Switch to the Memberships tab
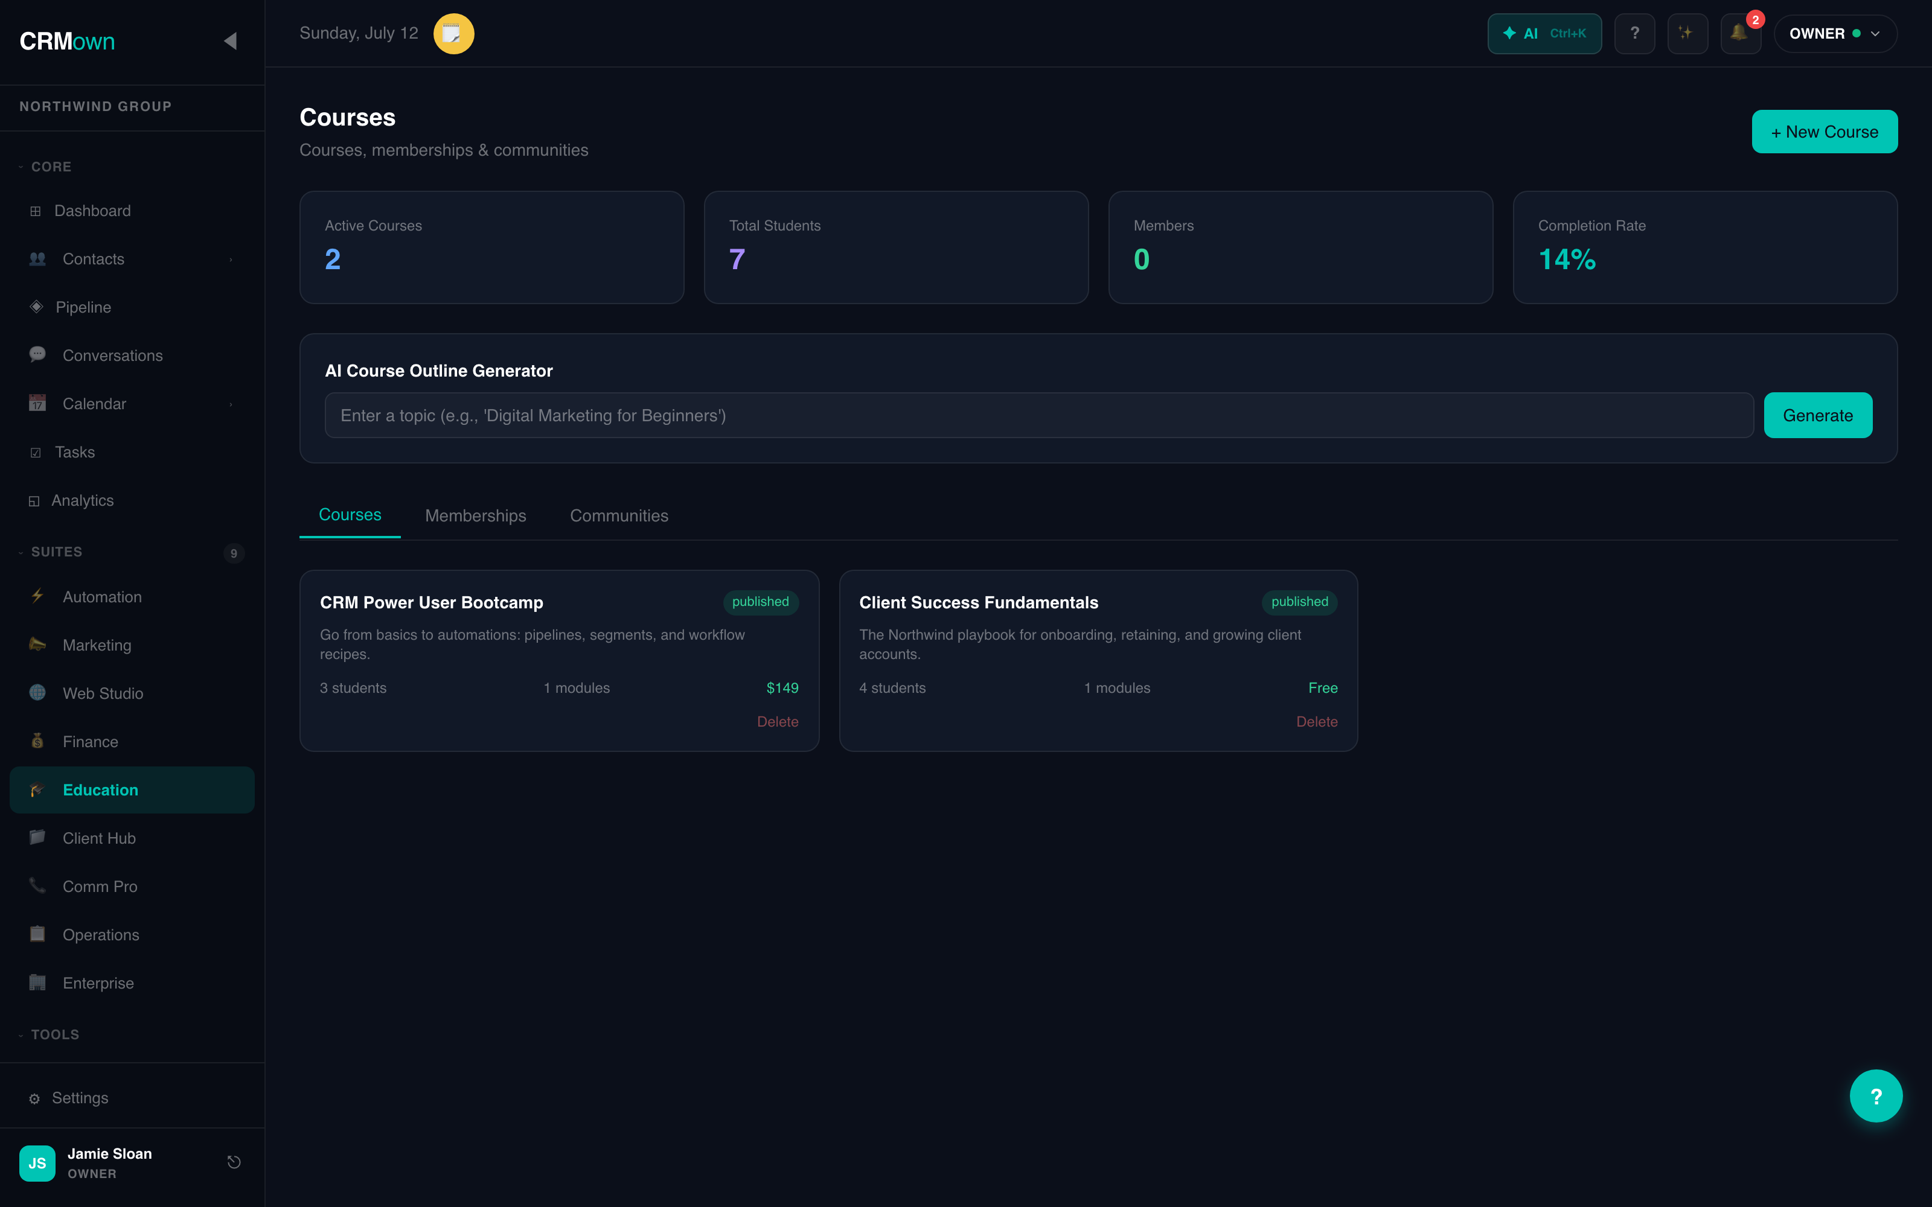 click(476, 515)
